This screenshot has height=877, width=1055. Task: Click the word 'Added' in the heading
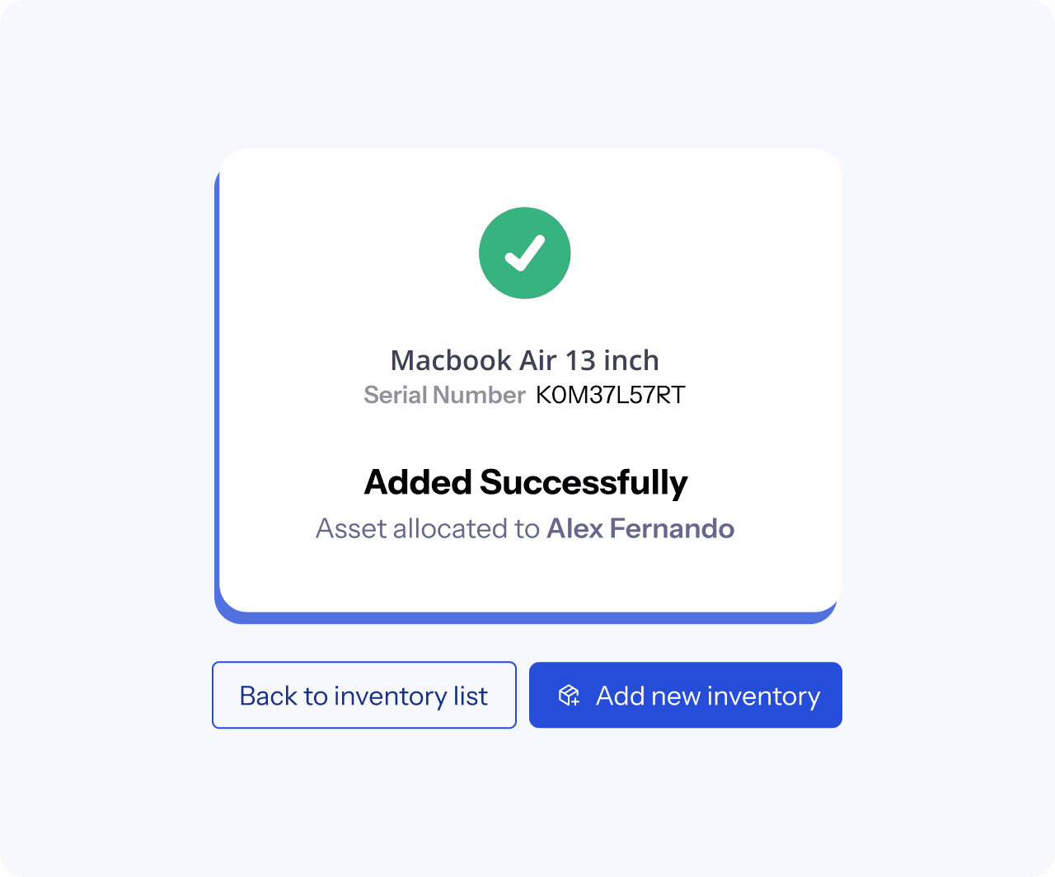click(418, 482)
